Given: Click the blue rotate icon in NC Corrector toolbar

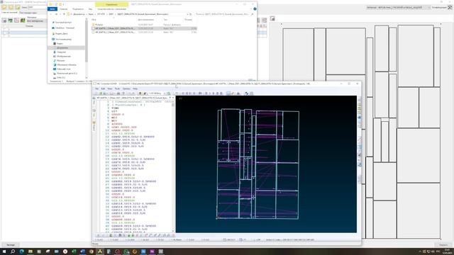Looking at the screenshot, I should click(x=246, y=93).
